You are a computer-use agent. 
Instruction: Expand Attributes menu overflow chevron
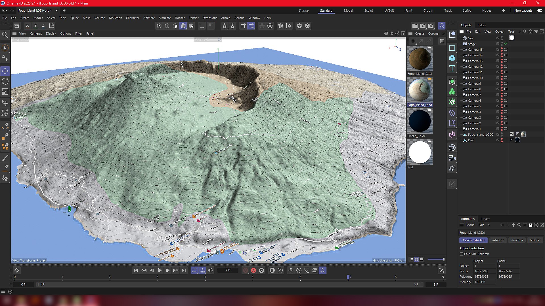pos(489,225)
